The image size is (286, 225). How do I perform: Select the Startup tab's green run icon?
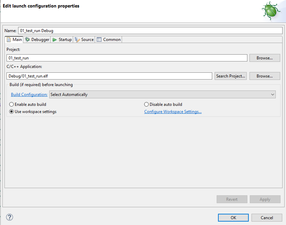pyautogui.click(x=54, y=39)
